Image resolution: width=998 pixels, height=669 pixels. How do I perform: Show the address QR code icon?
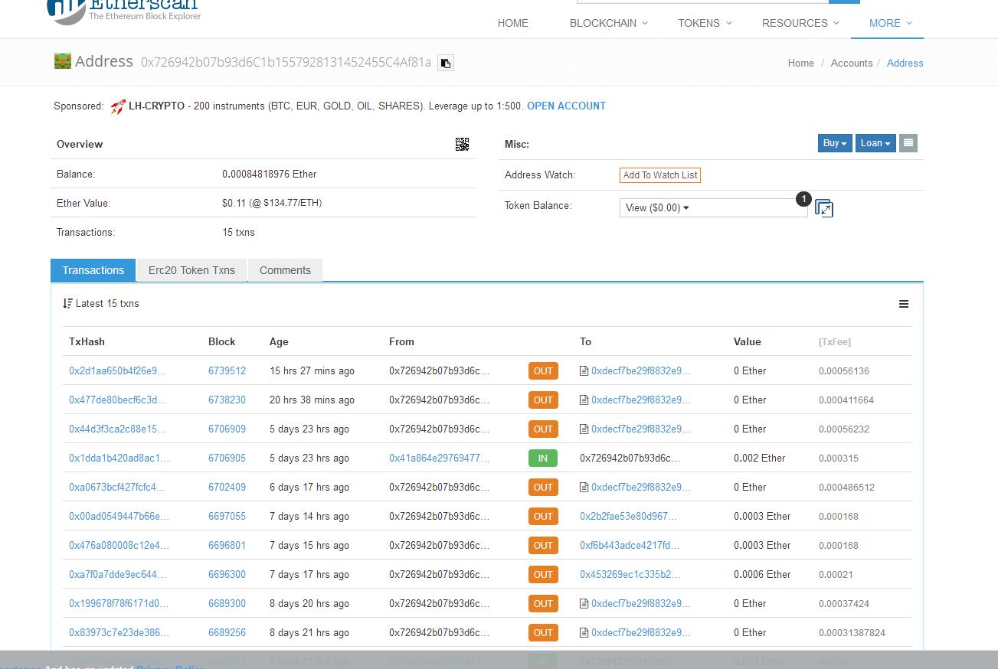(462, 145)
